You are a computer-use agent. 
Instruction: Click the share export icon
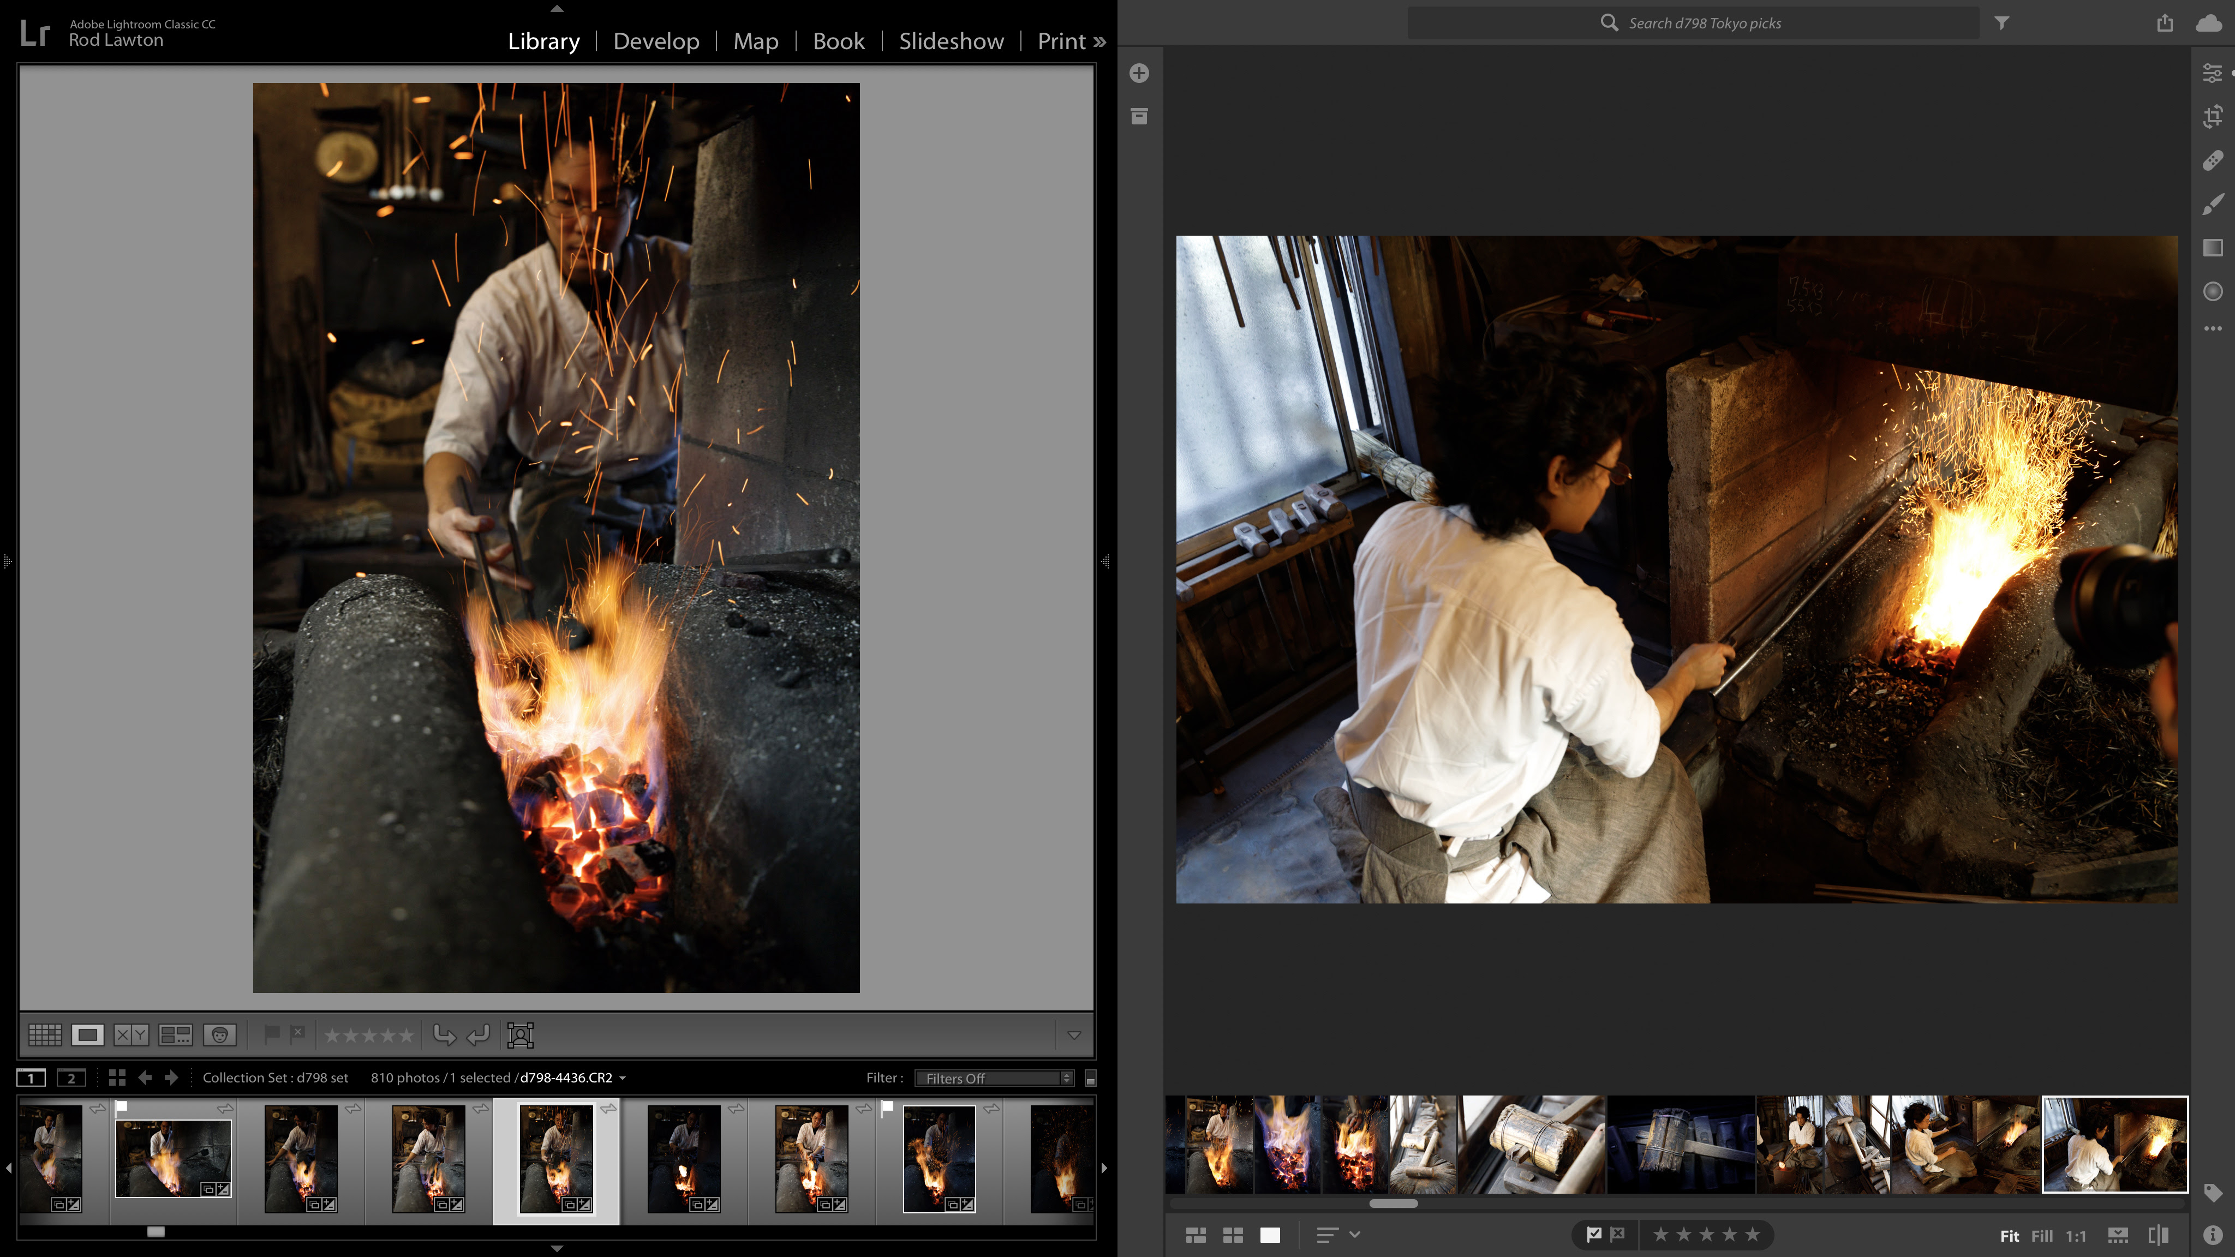[2165, 23]
